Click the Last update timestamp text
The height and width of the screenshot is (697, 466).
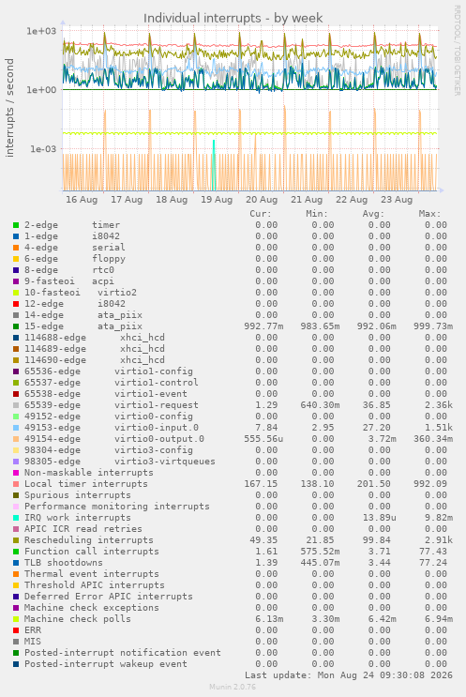pos(348,675)
